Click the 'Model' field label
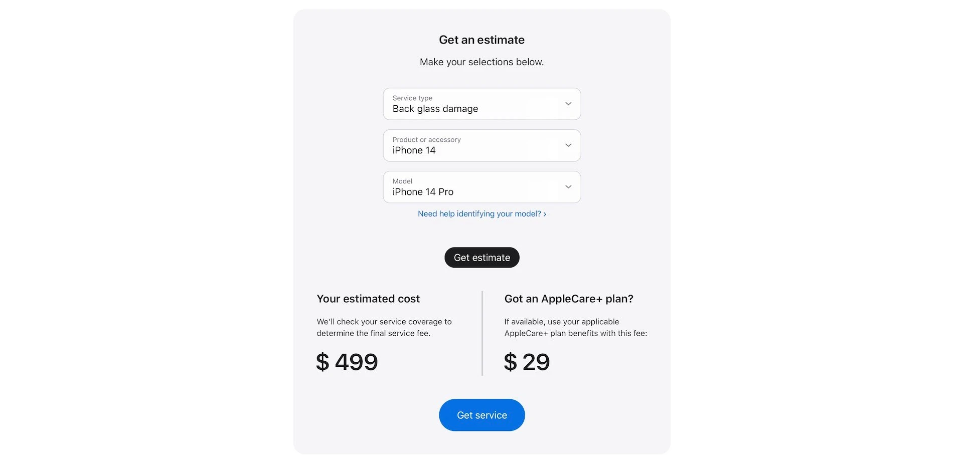963x463 pixels. pyautogui.click(x=402, y=181)
